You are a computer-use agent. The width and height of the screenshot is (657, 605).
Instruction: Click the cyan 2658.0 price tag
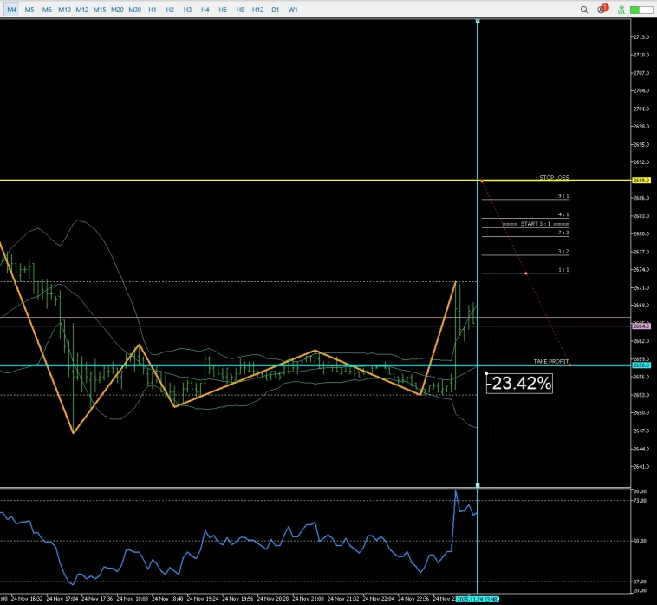tap(642, 365)
